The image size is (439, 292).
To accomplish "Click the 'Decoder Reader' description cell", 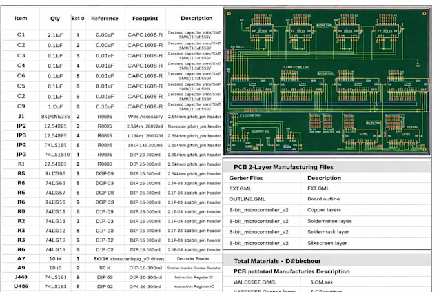I will pyautogui.click(x=193, y=258).
